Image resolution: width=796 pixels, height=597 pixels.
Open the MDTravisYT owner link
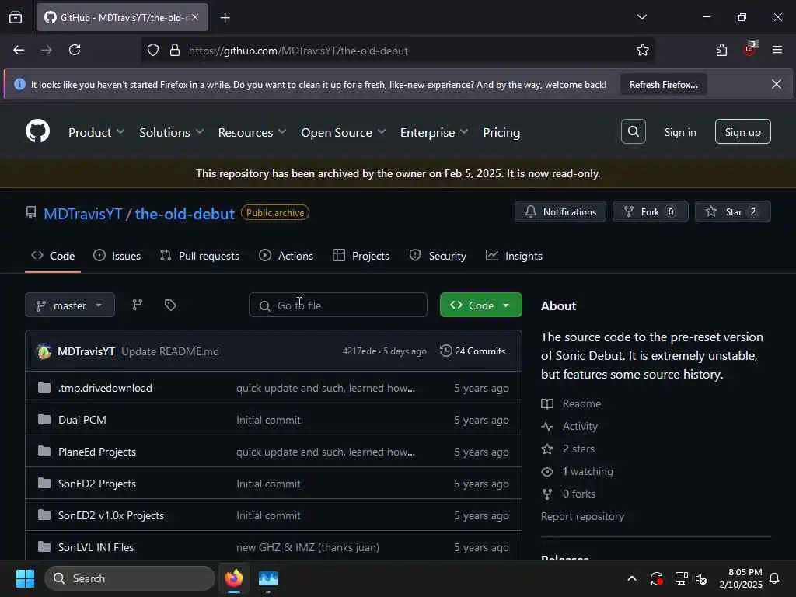tap(82, 214)
